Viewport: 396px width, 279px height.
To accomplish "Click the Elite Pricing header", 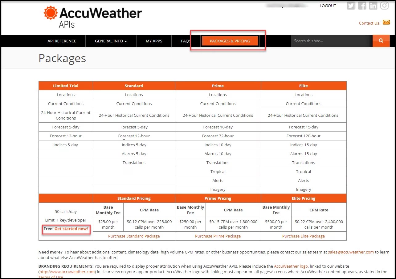I will click(304, 198).
